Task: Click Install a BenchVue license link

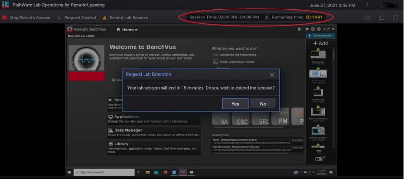Action: coord(234,62)
